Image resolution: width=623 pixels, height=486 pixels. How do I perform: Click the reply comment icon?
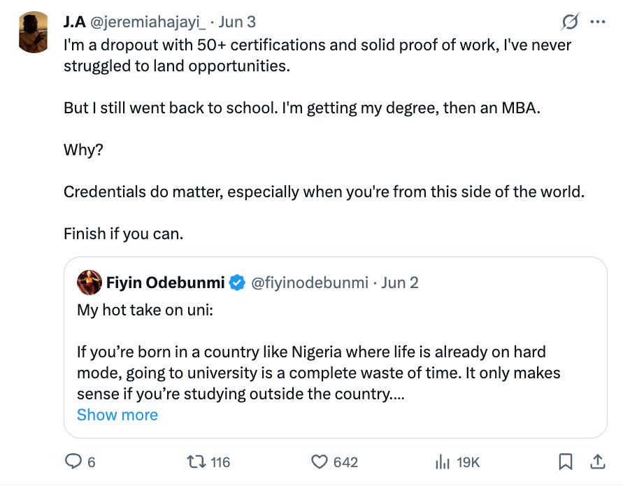point(73,462)
